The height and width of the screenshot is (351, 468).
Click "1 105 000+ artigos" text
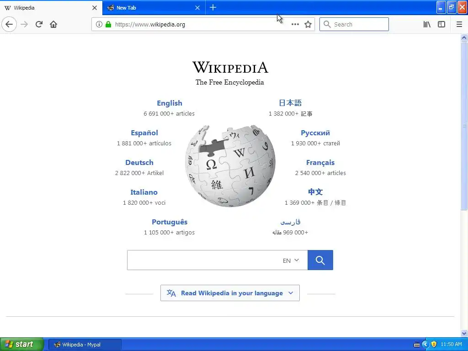(169, 233)
